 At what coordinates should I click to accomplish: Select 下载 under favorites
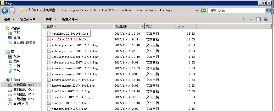16,33
